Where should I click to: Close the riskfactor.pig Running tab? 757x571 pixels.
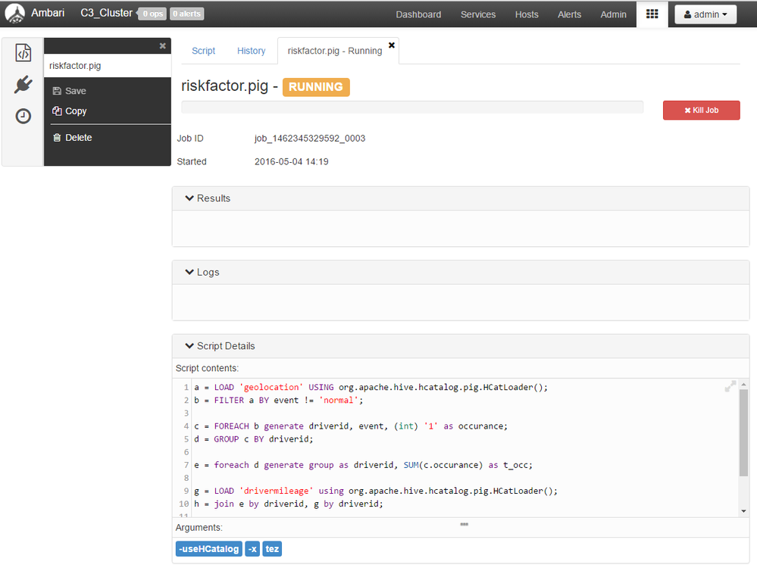392,45
